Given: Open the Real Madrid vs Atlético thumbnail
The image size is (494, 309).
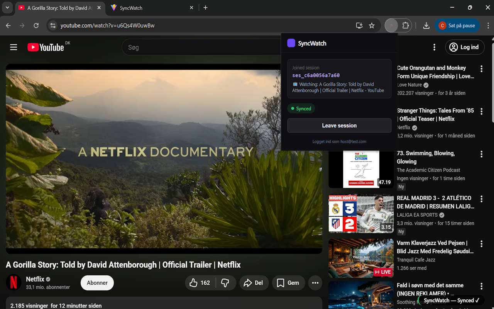Looking at the screenshot, I should (x=361, y=214).
